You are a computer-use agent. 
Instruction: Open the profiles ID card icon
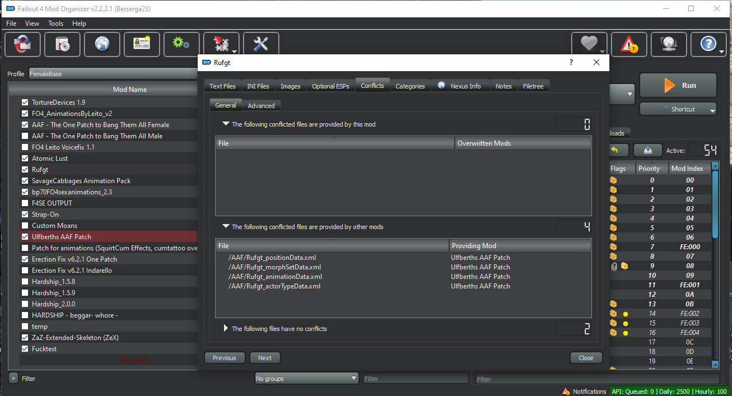[x=142, y=44]
